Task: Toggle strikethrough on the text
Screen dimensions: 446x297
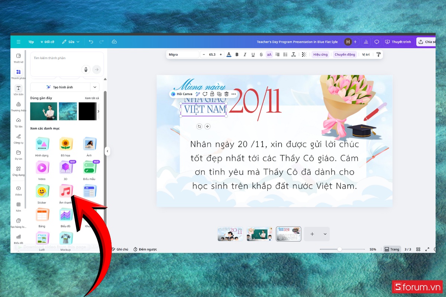Action: tap(261, 54)
